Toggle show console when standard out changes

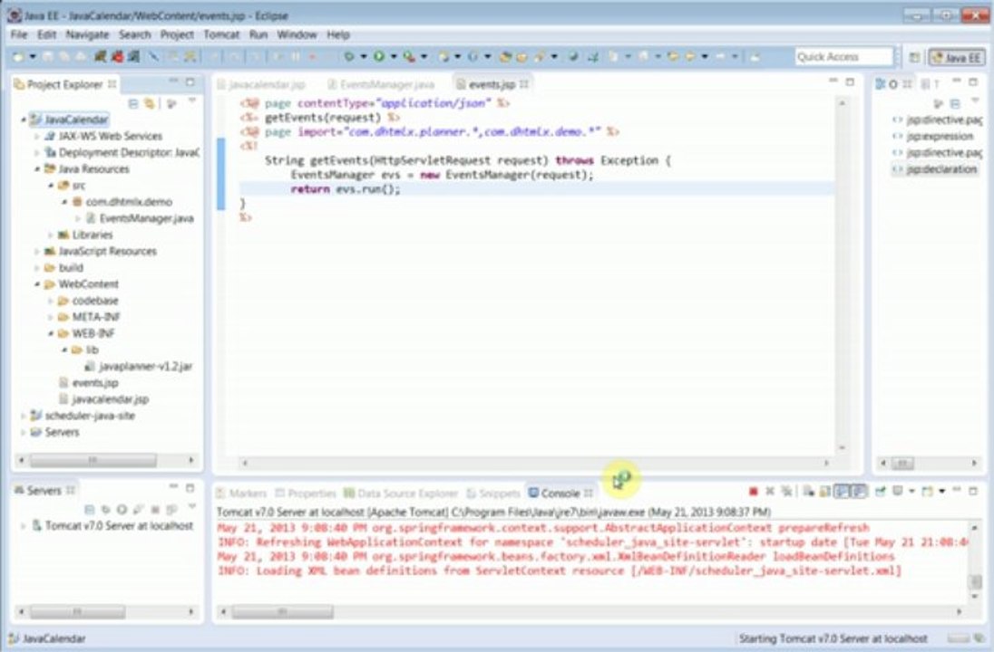point(841,491)
